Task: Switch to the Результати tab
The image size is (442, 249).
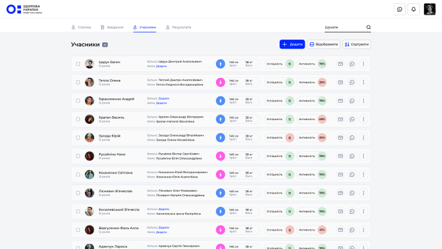Action: click(x=178, y=27)
